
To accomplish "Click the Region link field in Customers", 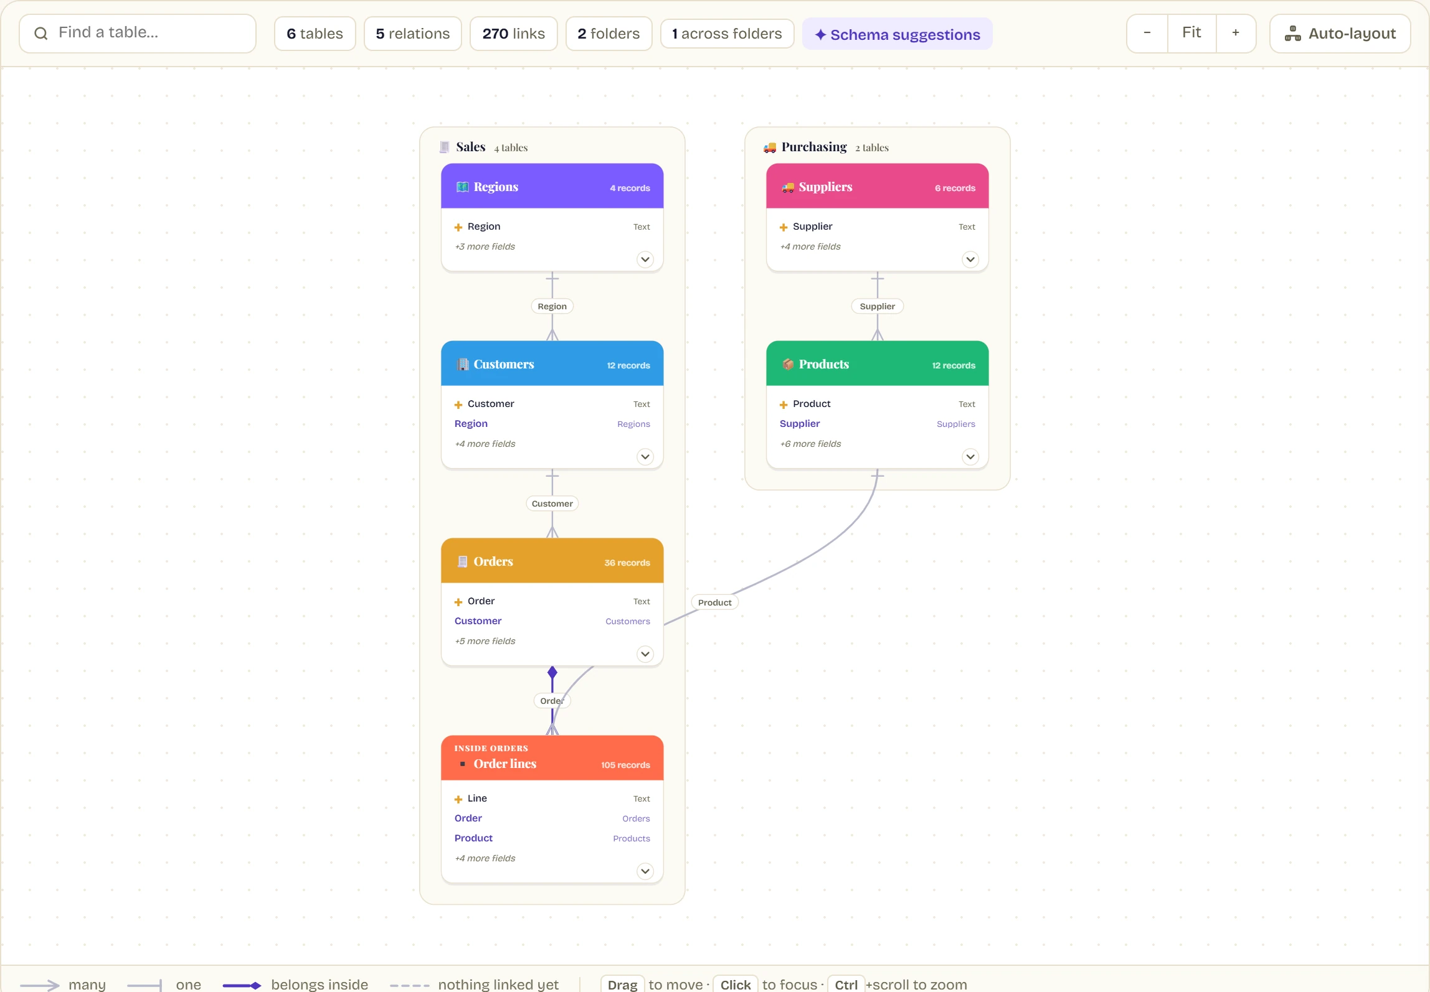I will coord(552,424).
